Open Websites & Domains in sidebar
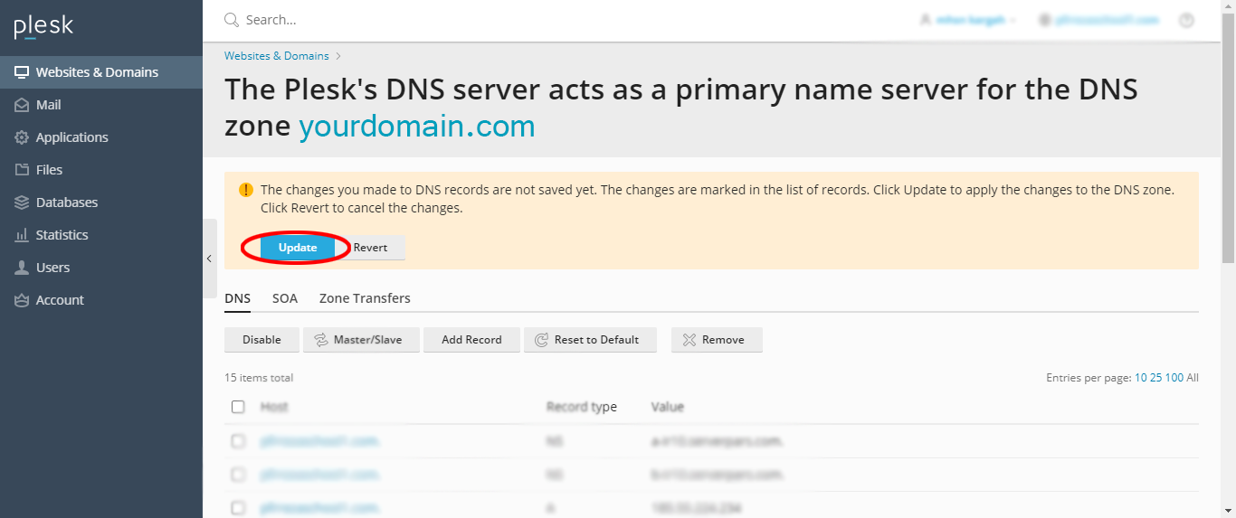Image resolution: width=1236 pixels, height=518 pixels. coord(101,72)
